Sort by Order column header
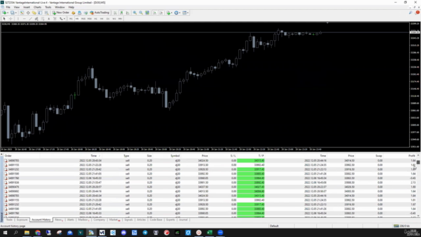The width and height of the screenshot is (421, 237). (x=8, y=156)
